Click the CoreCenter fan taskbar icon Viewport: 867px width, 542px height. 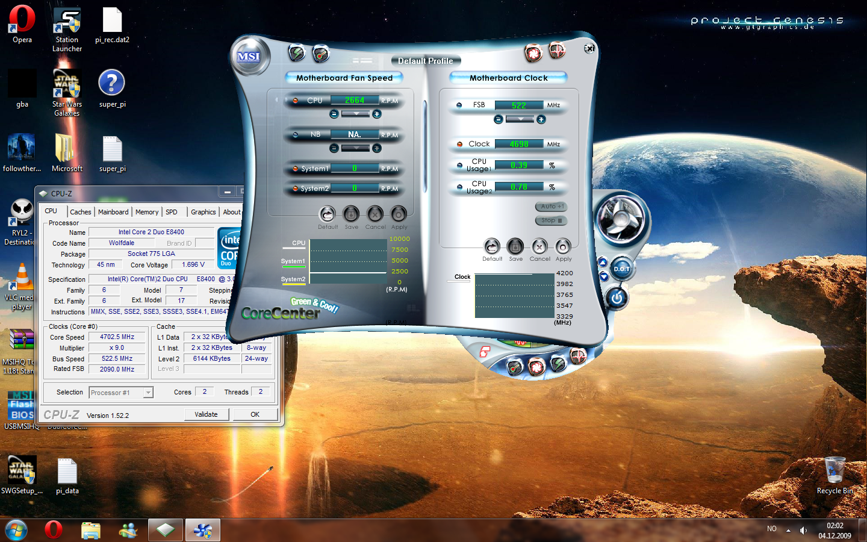203,530
